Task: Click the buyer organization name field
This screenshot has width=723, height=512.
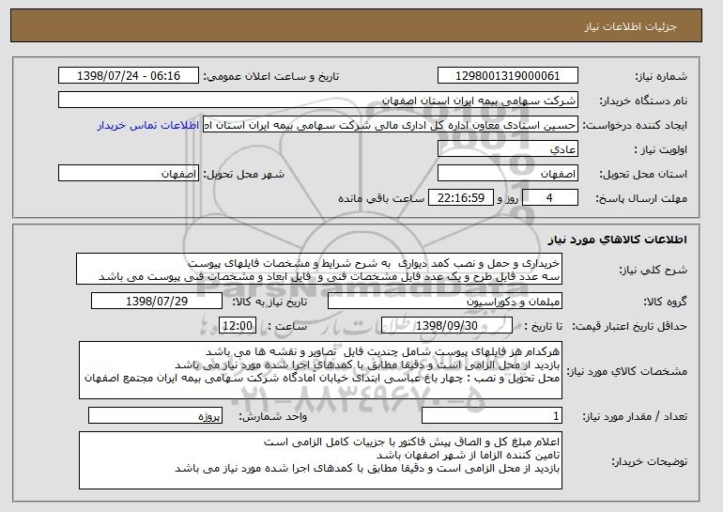Action: pyautogui.click(x=318, y=101)
